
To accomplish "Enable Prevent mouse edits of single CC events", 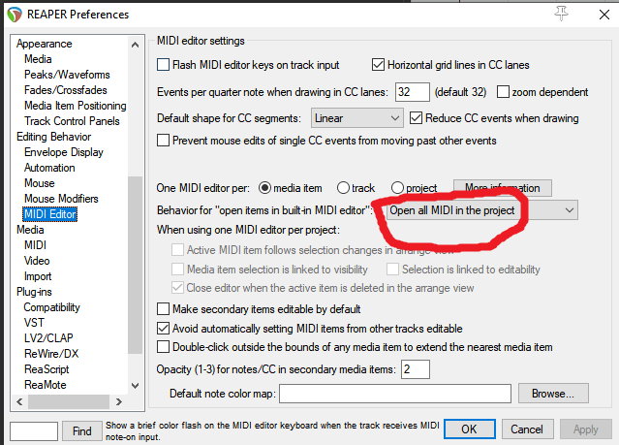I will click(163, 141).
